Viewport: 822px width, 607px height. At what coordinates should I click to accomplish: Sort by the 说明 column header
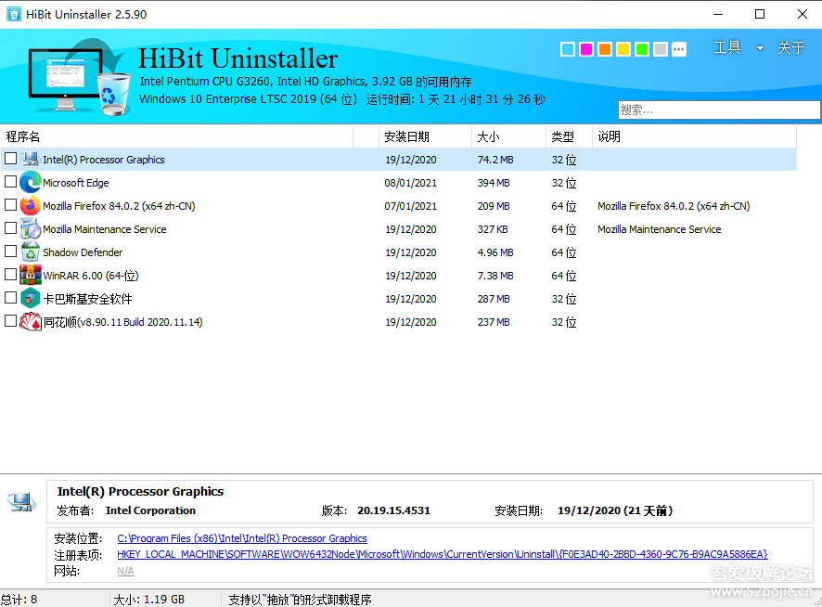point(694,136)
